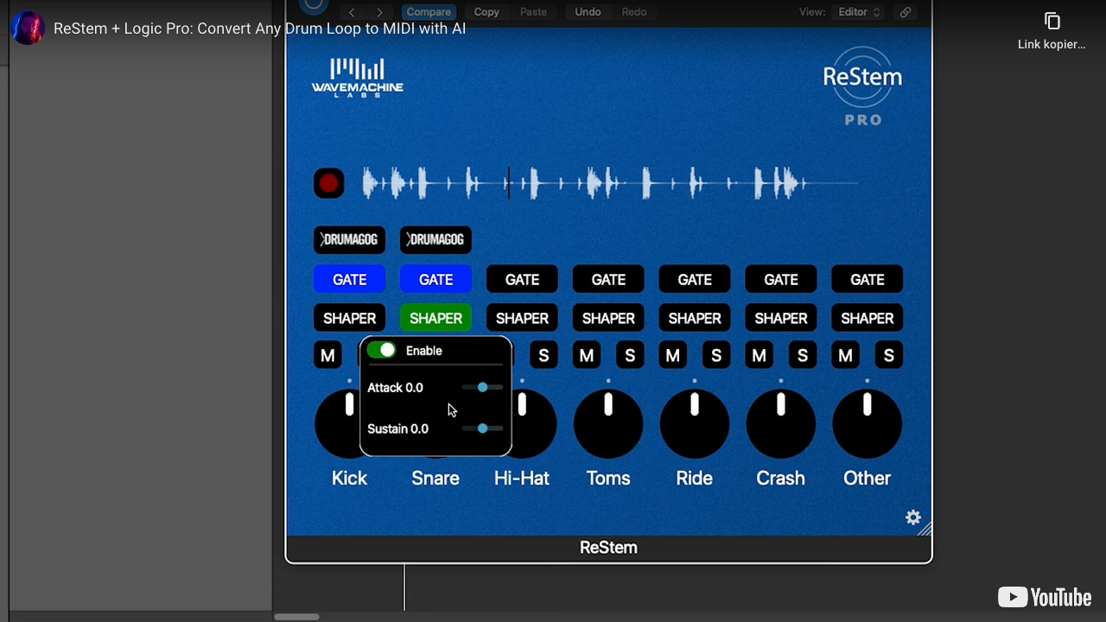
Task: Open the Snare GATE settings
Action: coord(435,279)
